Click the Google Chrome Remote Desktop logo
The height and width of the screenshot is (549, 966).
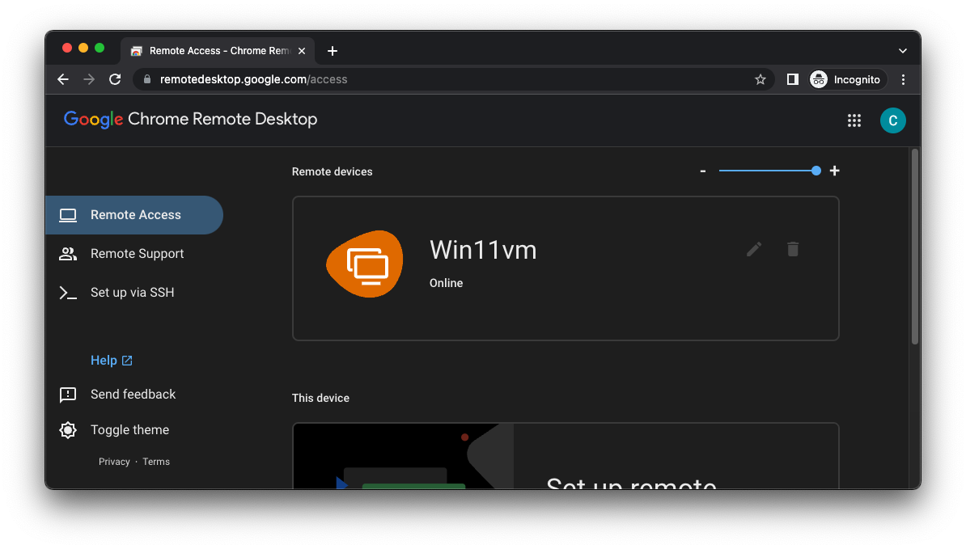(x=190, y=120)
